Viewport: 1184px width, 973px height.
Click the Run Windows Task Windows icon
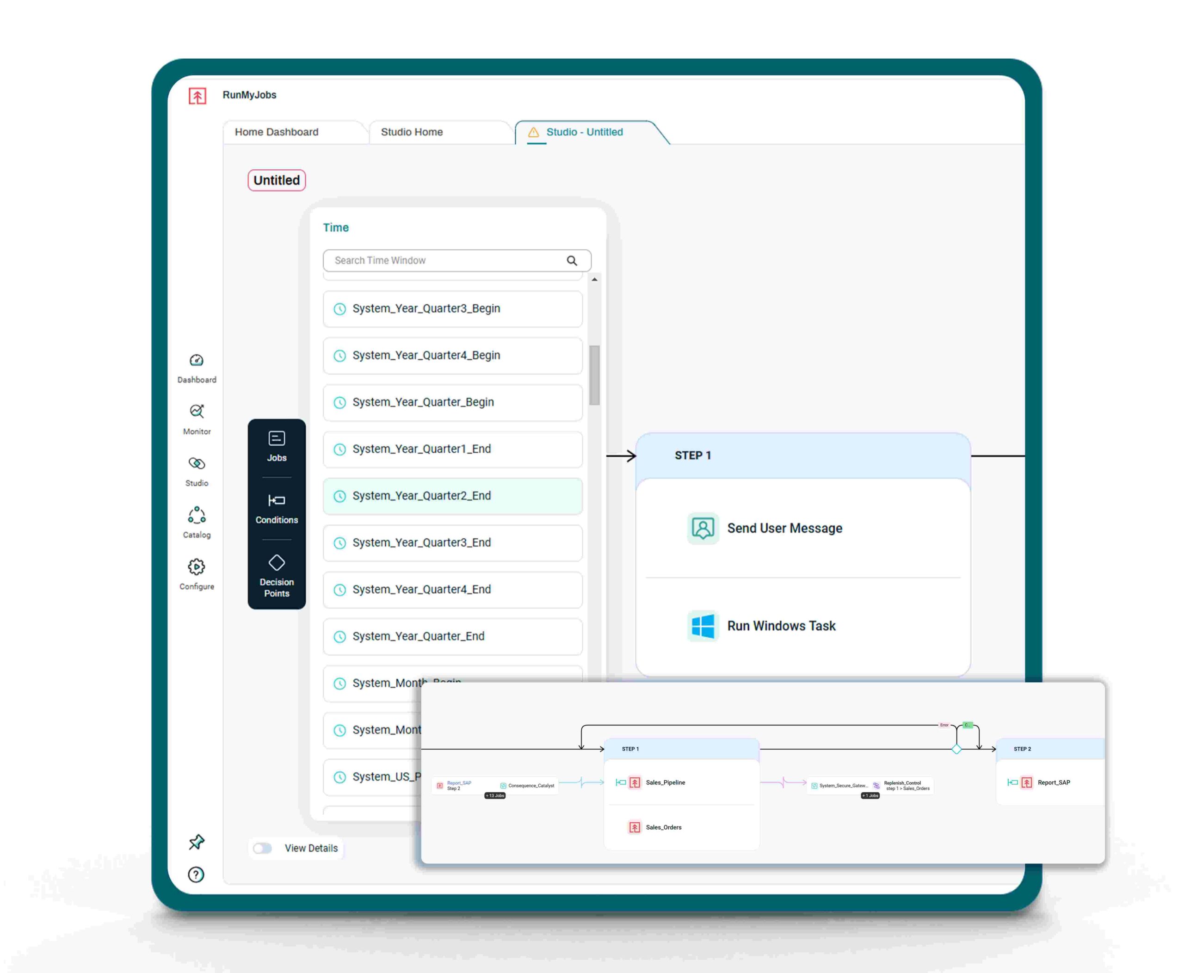coord(703,626)
